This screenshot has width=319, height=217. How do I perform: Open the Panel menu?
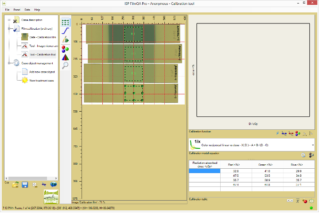point(17,10)
